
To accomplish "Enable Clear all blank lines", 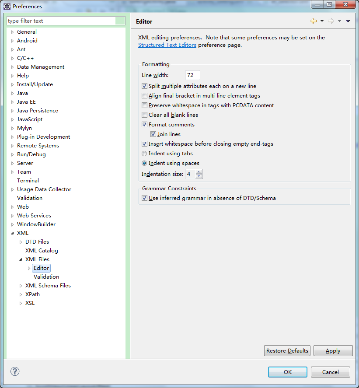I will [x=144, y=115].
